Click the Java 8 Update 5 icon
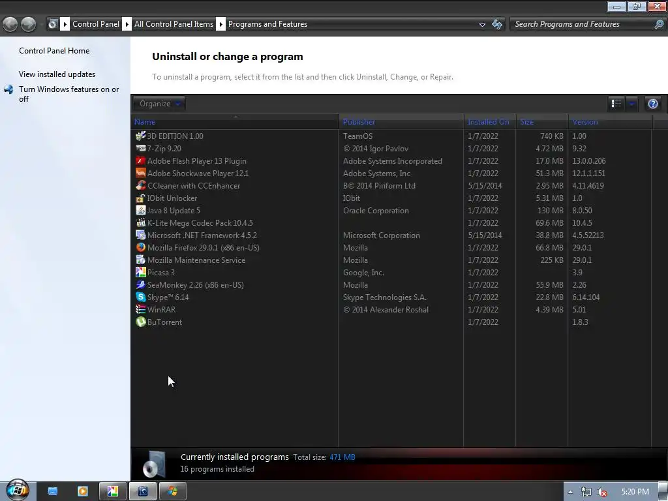 tap(141, 211)
